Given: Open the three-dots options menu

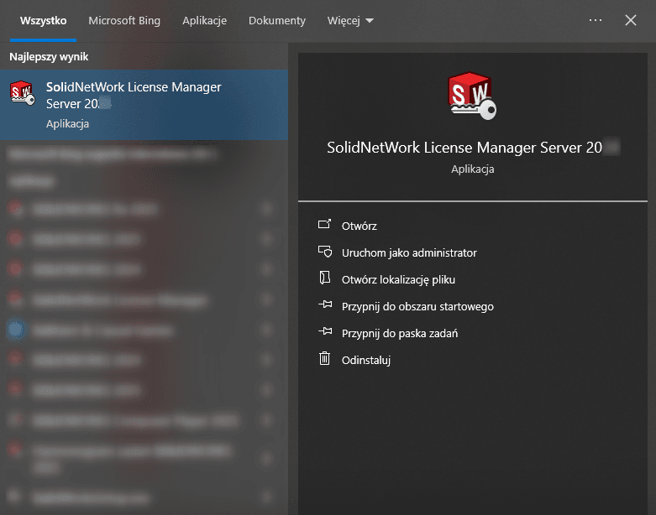Looking at the screenshot, I should tap(595, 20).
